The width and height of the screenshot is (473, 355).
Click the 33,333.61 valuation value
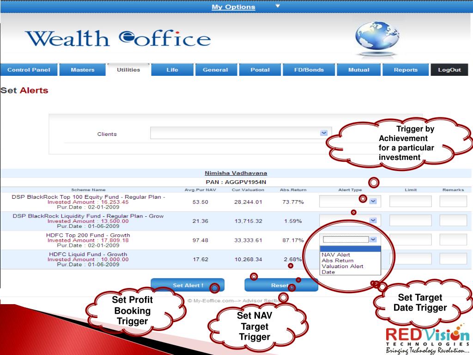(248, 240)
